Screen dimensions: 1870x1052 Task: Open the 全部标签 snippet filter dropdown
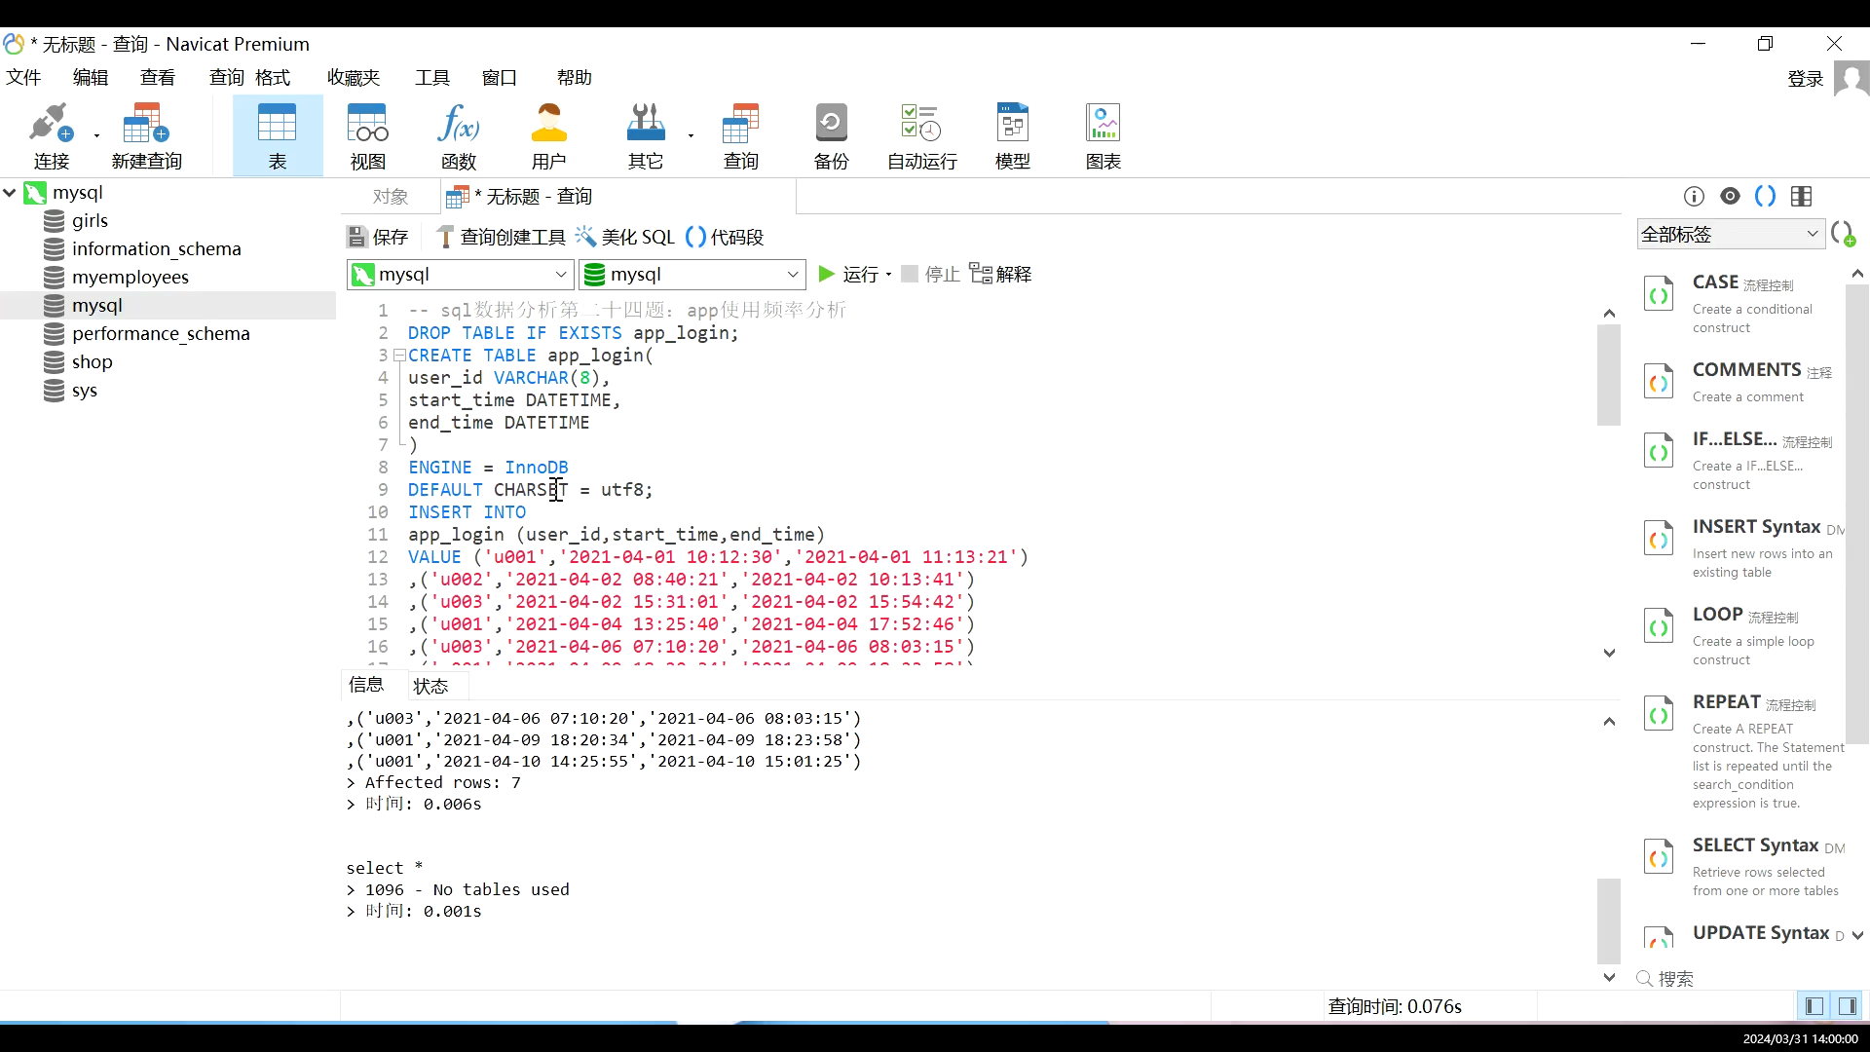pos(1731,234)
